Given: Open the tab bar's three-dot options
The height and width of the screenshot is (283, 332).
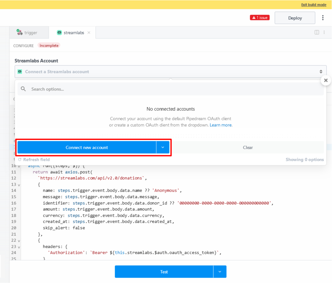Looking at the screenshot, I should pos(324,32).
